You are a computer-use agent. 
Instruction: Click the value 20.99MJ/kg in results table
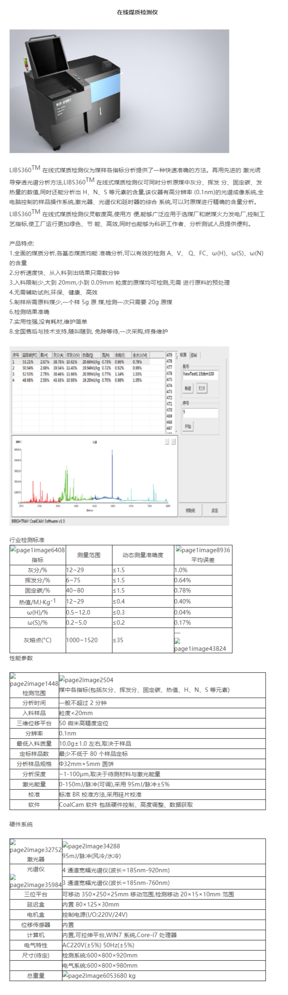click(x=91, y=374)
